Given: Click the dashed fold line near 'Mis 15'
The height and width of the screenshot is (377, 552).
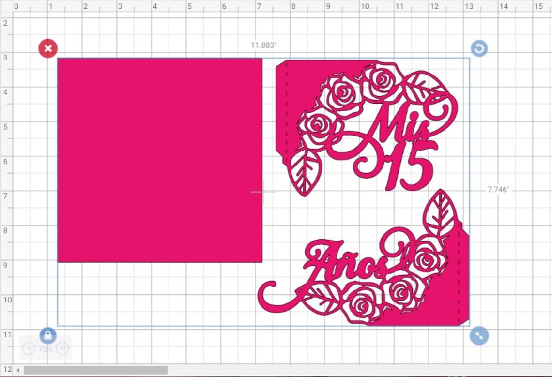Looking at the screenshot, I should (x=287, y=111).
